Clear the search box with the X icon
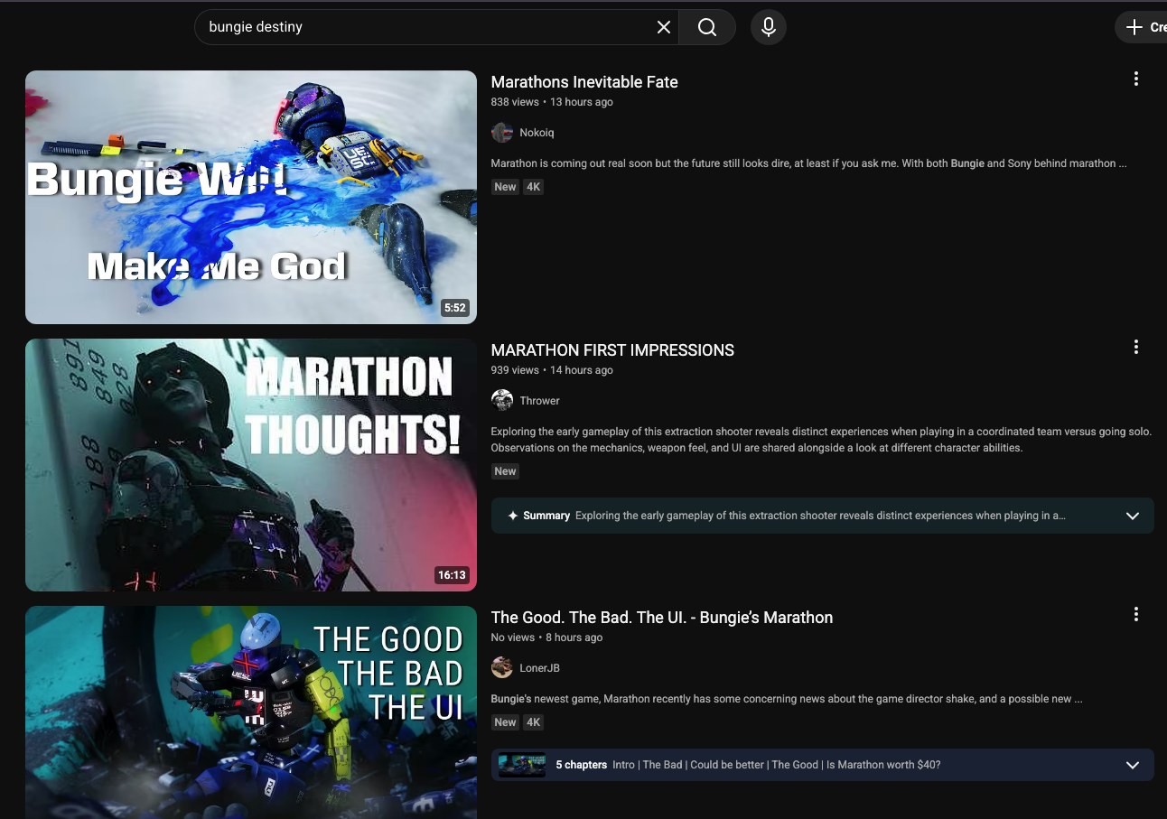 [664, 27]
